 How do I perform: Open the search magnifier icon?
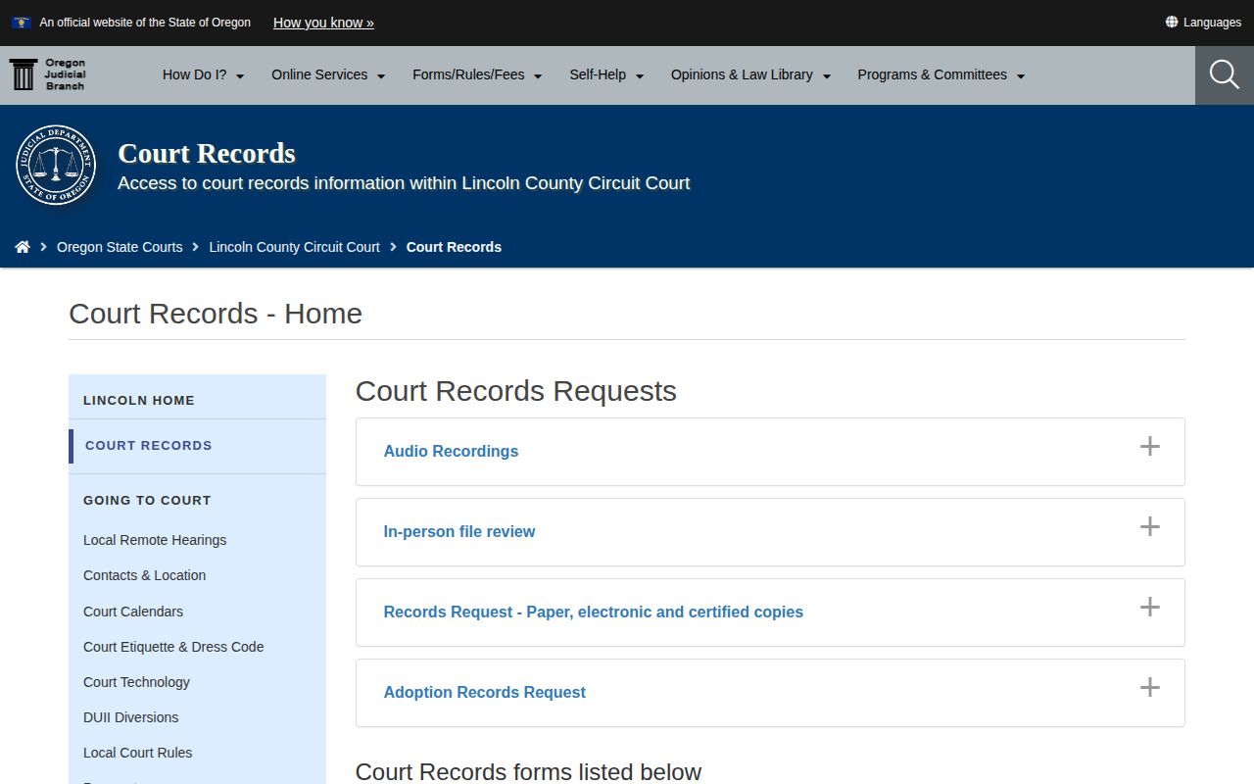click(1225, 74)
